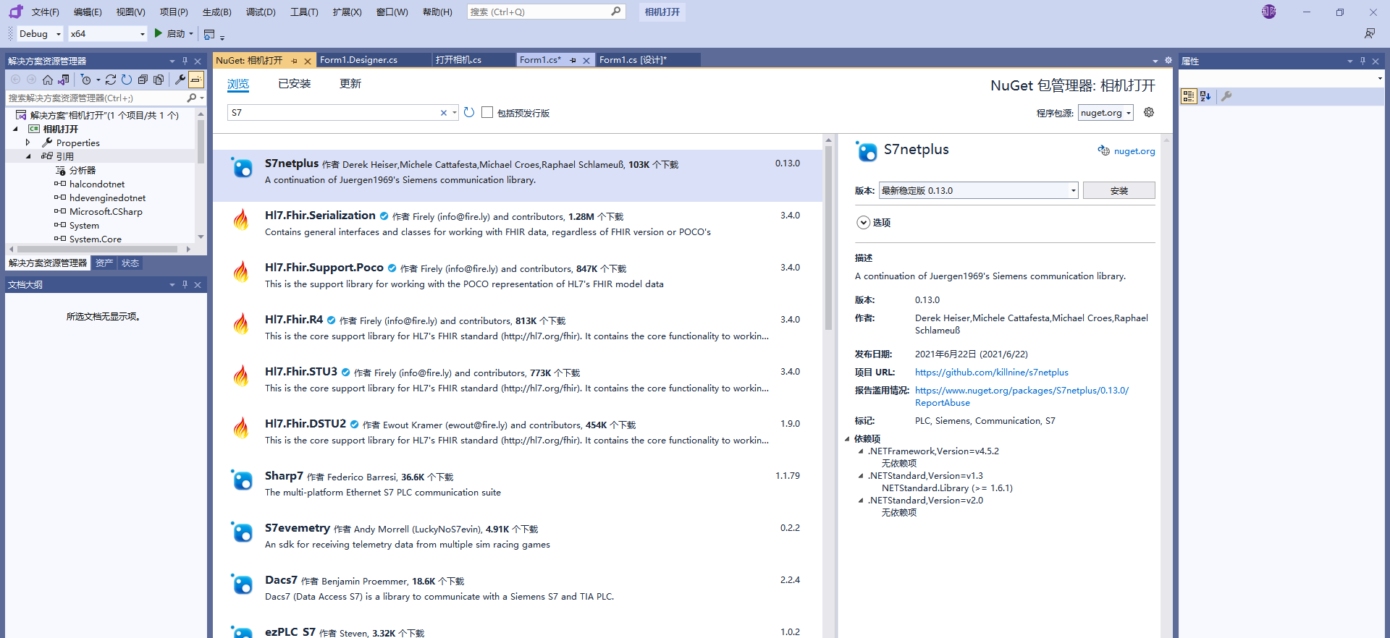1390x638 pixels.
Task: Click the S7netplus package icon in detail pane
Action: click(x=867, y=150)
